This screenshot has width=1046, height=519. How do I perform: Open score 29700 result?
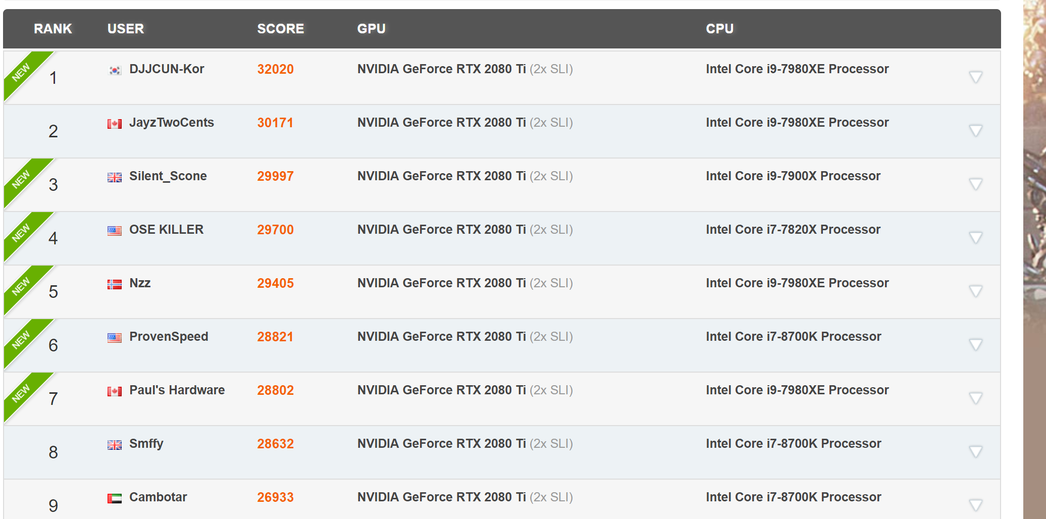276,230
